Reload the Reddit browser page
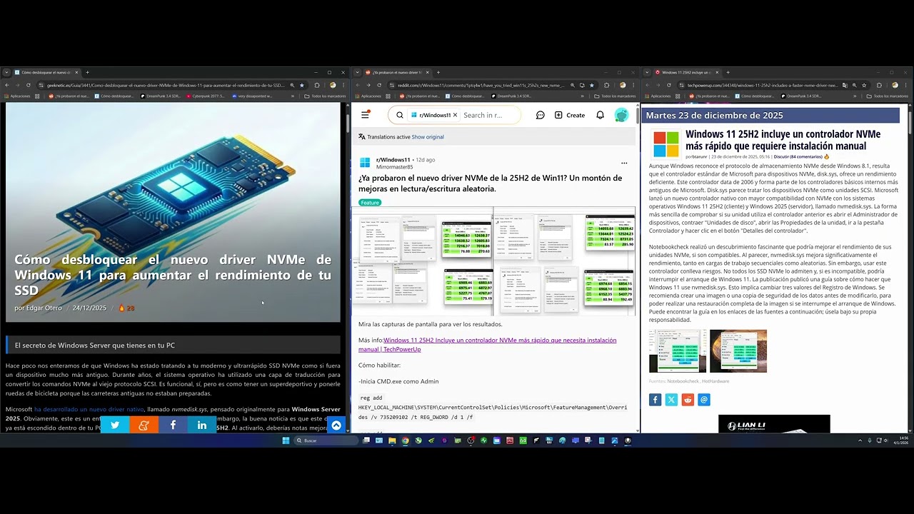Image resolution: width=914 pixels, height=514 pixels. [x=379, y=85]
